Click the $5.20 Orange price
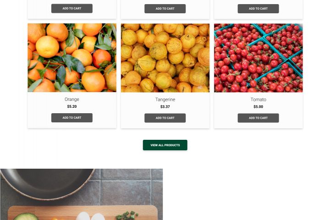 pos(72,107)
